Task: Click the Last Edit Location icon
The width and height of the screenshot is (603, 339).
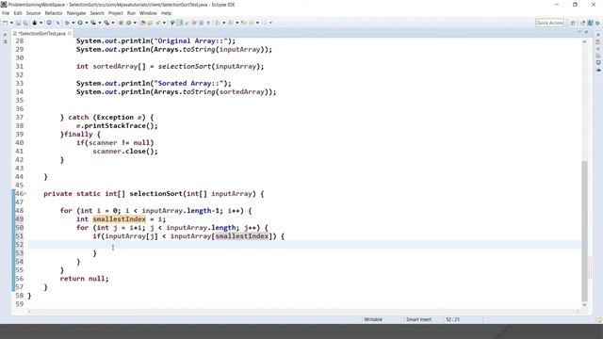Action: [x=244, y=23]
